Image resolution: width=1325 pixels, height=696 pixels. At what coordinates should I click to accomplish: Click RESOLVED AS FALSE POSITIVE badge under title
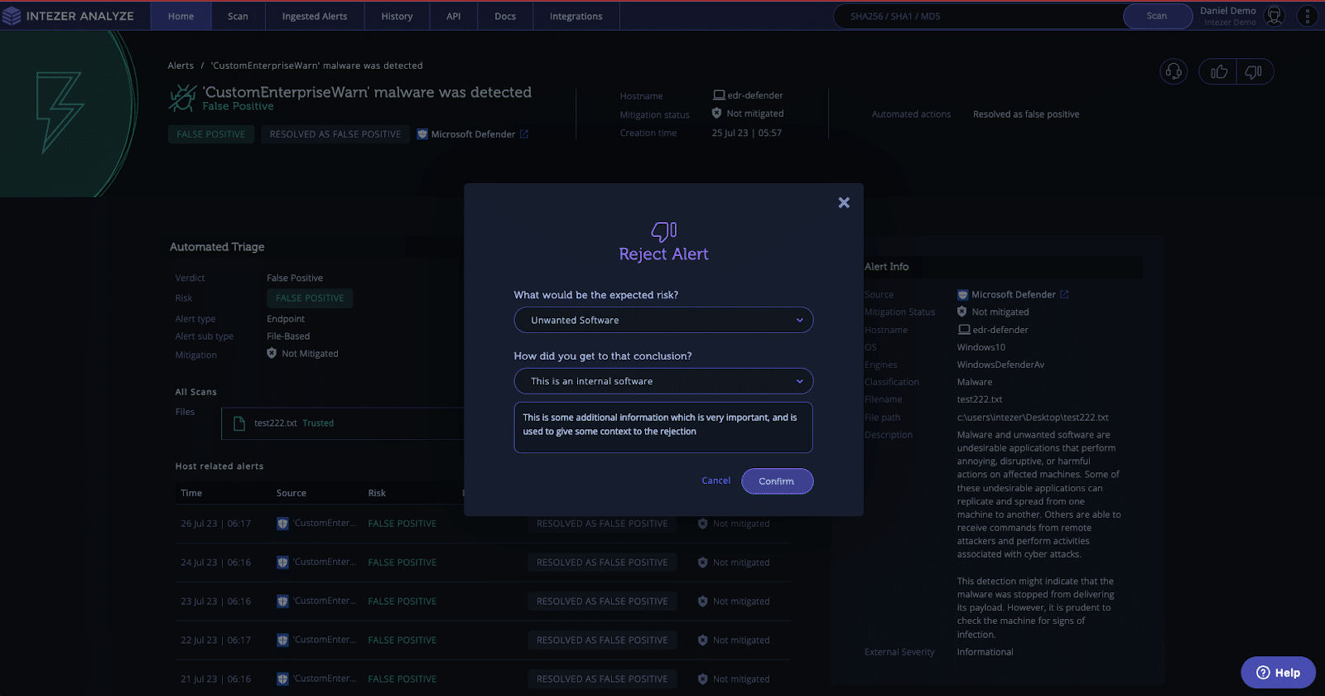tap(335, 134)
